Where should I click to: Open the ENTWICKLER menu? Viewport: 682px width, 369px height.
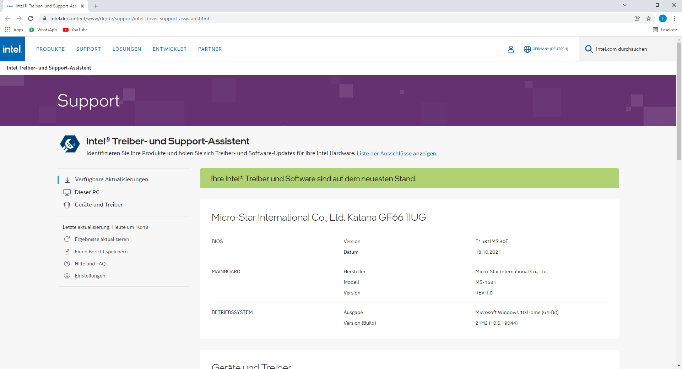pos(170,49)
